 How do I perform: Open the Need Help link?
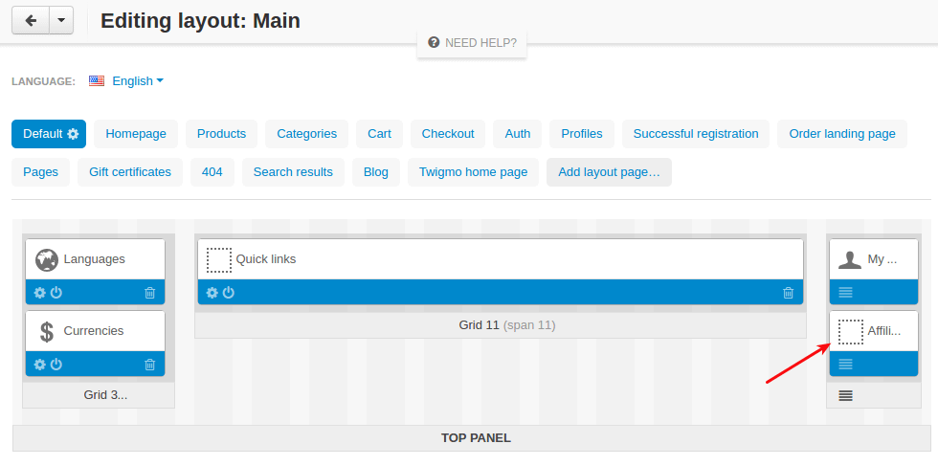tap(472, 43)
